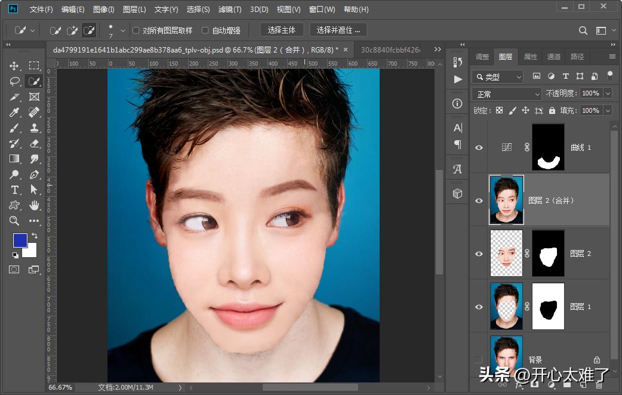
Task: Switch to the 通道 tab
Action: pyautogui.click(x=554, y=57)
